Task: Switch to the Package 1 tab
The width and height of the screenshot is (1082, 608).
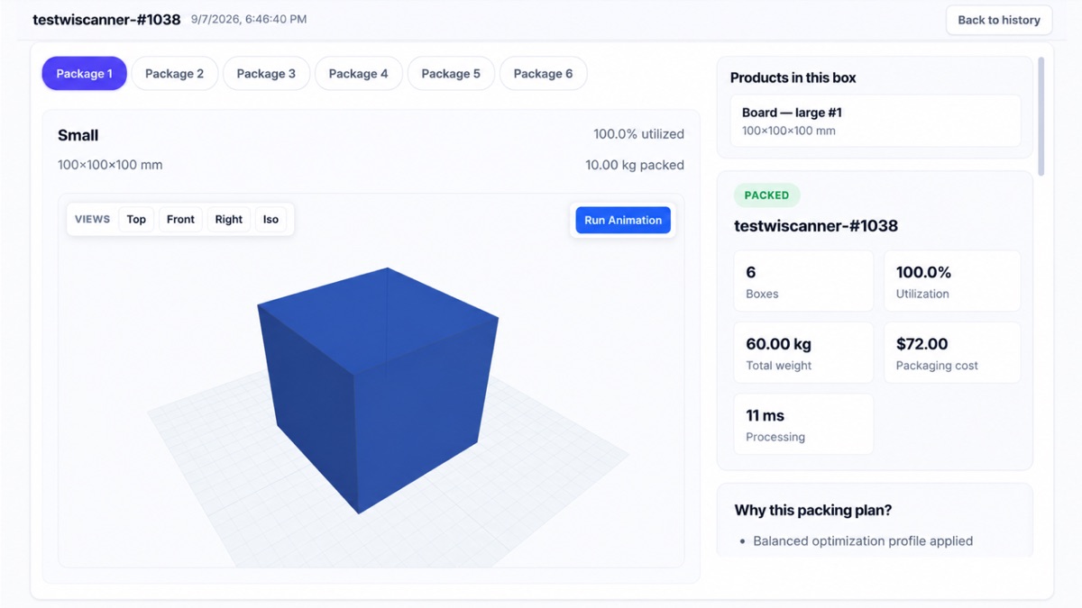Action: [x=84, y=74]
